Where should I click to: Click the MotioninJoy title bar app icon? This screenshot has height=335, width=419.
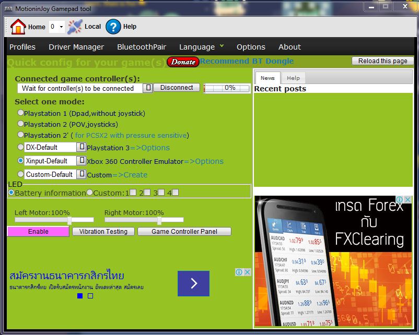pyautogui.click(x=8, y=9)
